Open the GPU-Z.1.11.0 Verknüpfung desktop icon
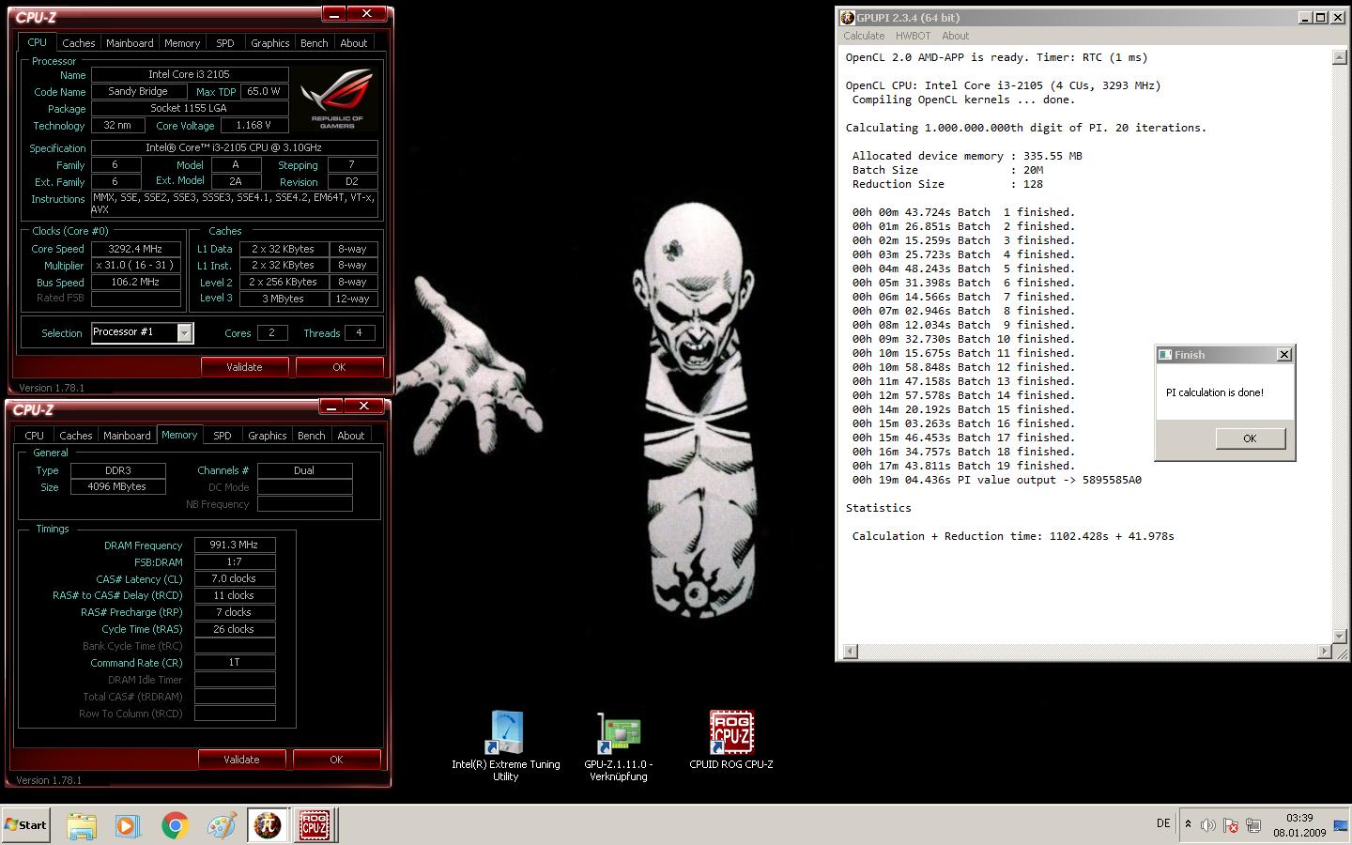This screenshot has height=845, width=1352. [618, 745]
